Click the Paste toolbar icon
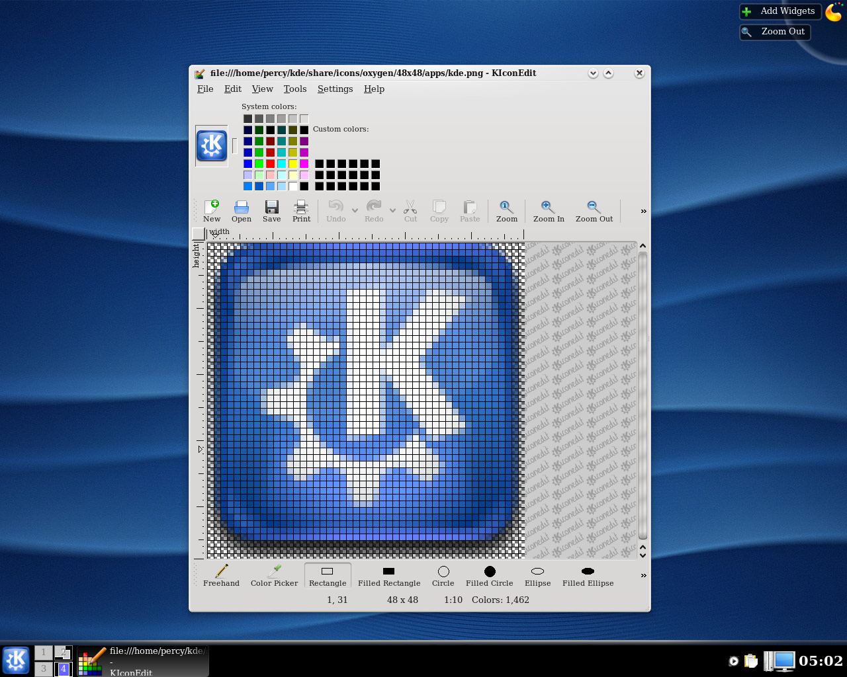Screen dimensions: 847x677 [x=470, y=211]
